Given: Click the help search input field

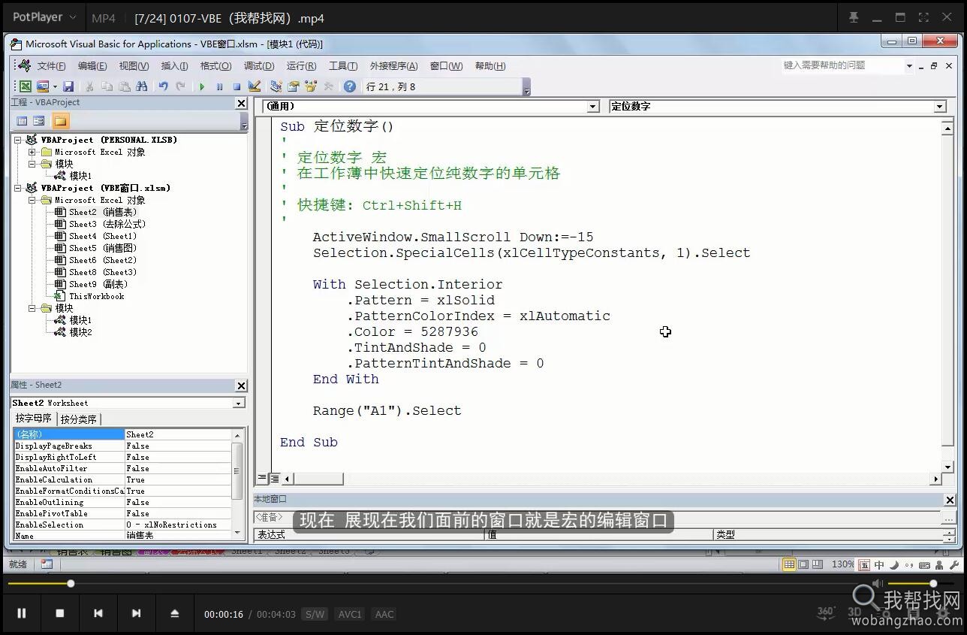Looking at the screenshot, I should (x=841, y=66).
